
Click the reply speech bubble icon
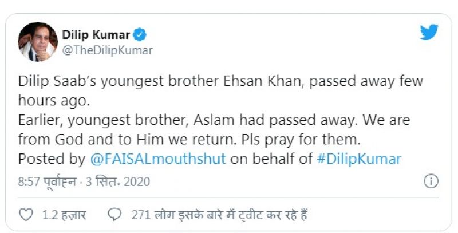tap(115, 215)
